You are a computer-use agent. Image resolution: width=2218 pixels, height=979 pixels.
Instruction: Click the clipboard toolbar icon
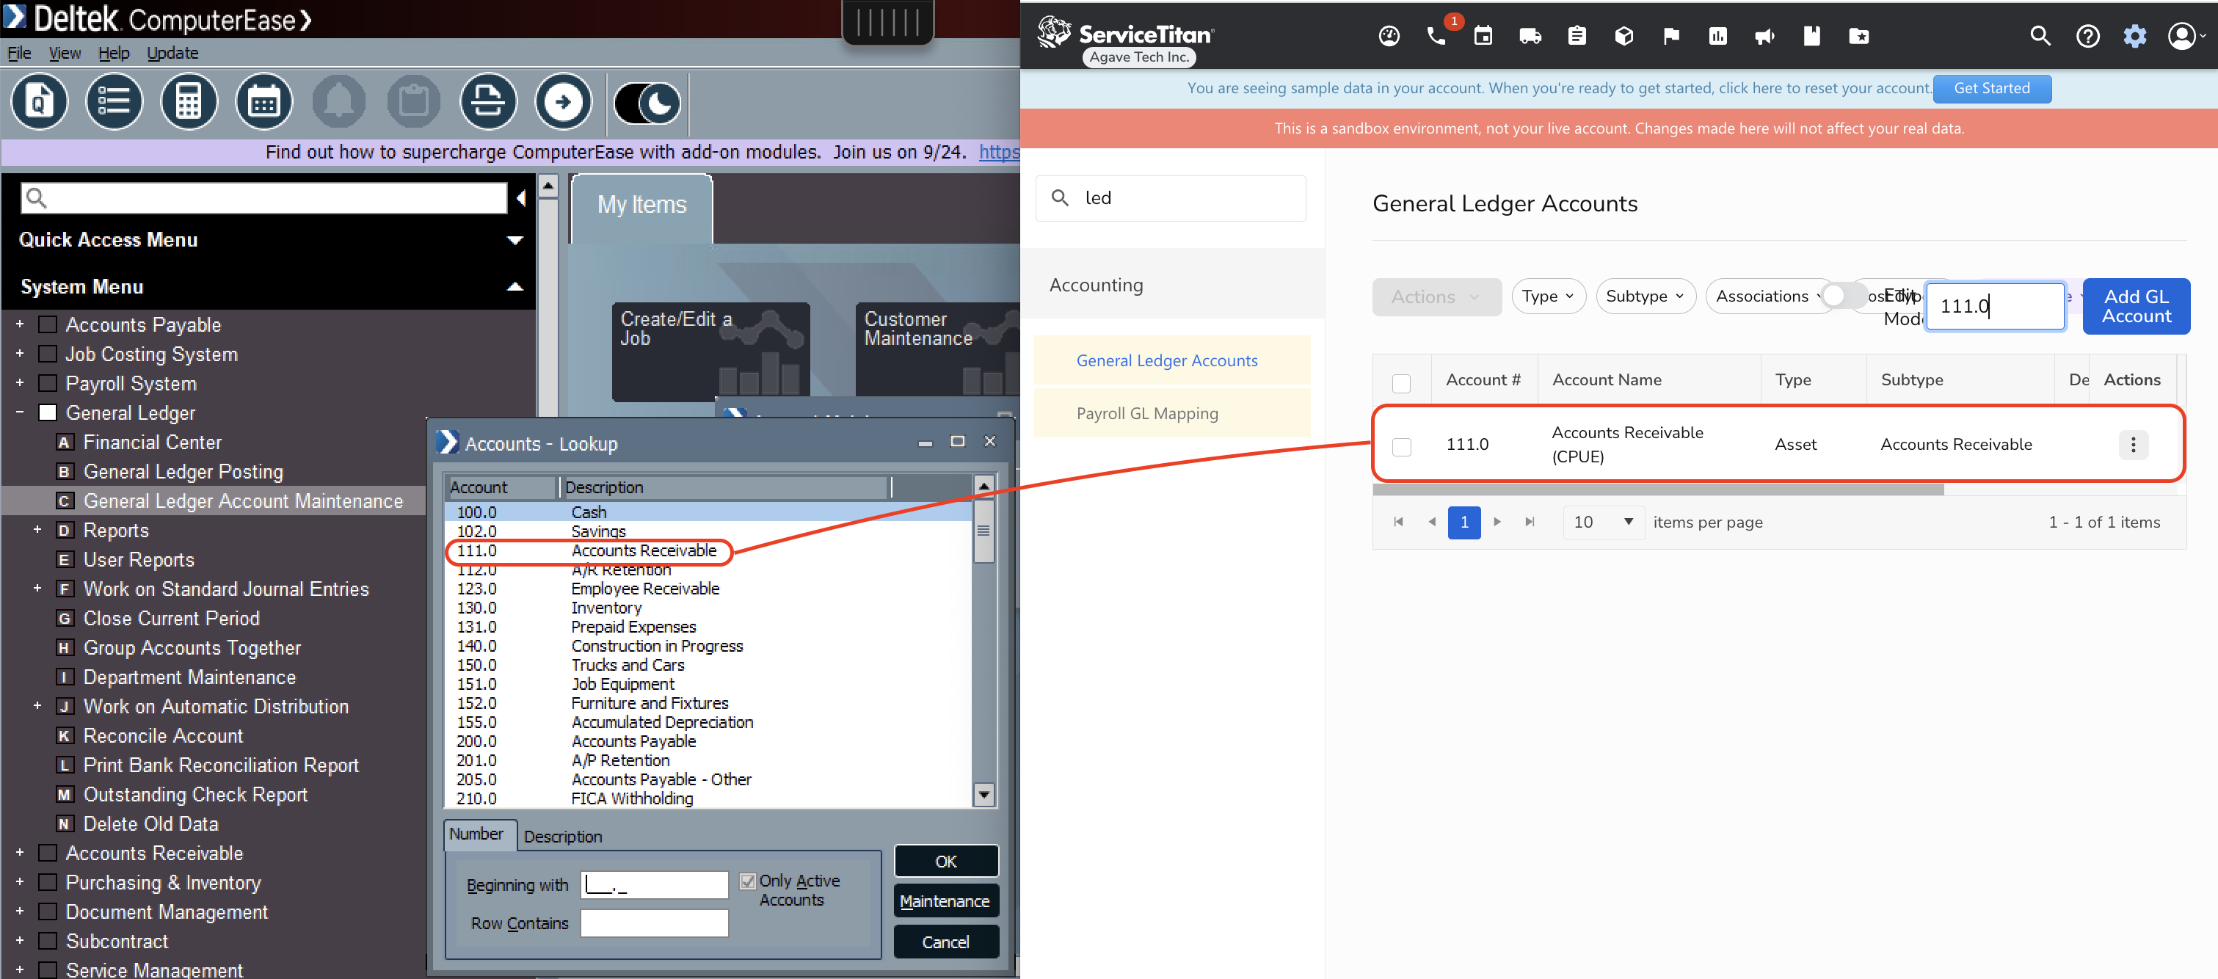click(x=413, y=101)
